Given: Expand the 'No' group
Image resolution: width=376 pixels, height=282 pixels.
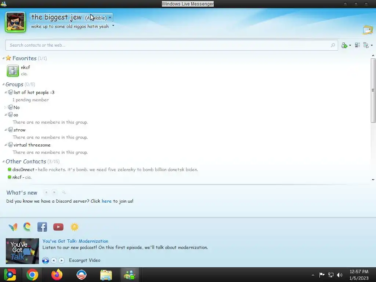Looking at the screenshot, I should coord(6,108).
